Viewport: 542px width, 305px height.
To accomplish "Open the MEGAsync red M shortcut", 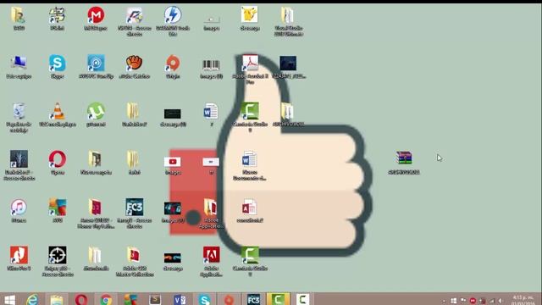I will (x=96, y=15).
